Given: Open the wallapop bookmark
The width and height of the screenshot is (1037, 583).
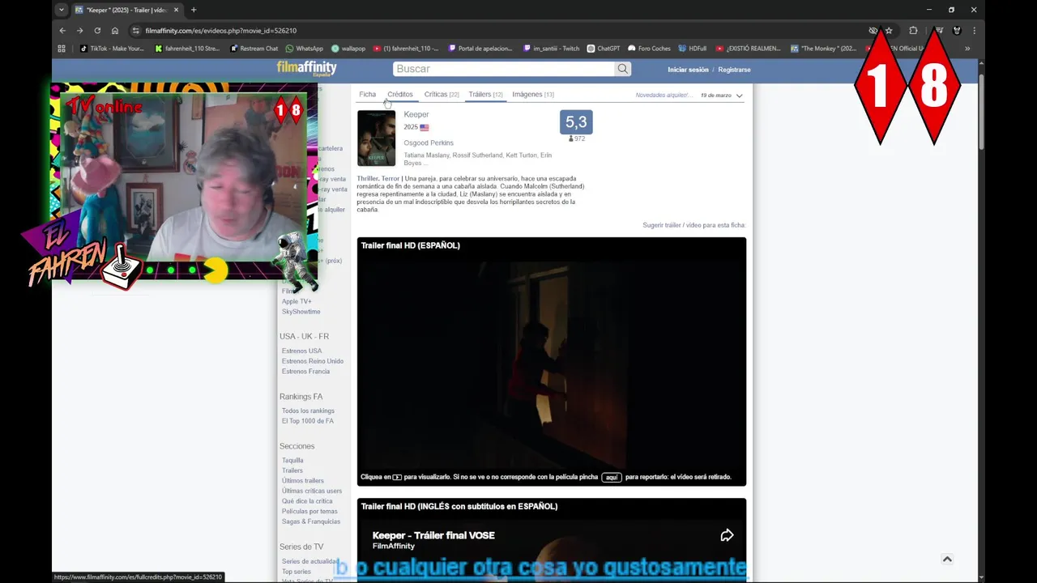Looking at the screenshot, I should (348, 49).
